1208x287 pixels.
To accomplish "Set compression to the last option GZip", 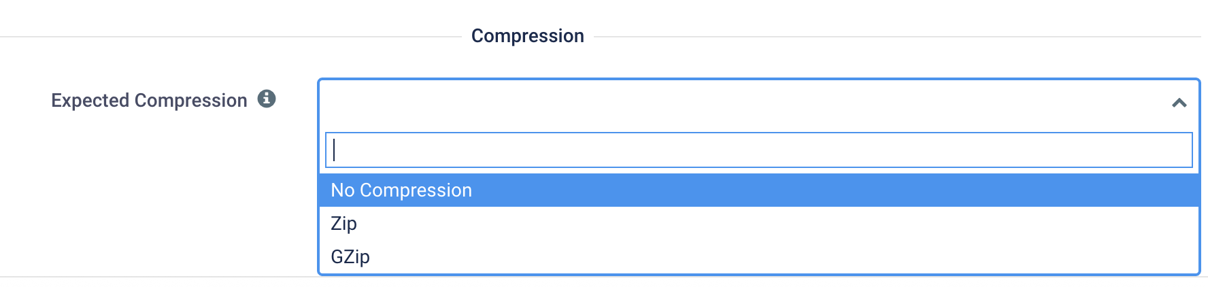I will pyautogui.click(x=350, y=257).
